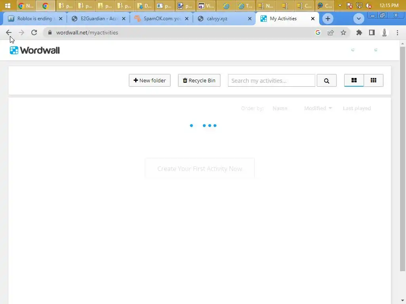Click the network tray icon
The width and height of the screenshot is (406, 304).
click(x=359, y=6)
